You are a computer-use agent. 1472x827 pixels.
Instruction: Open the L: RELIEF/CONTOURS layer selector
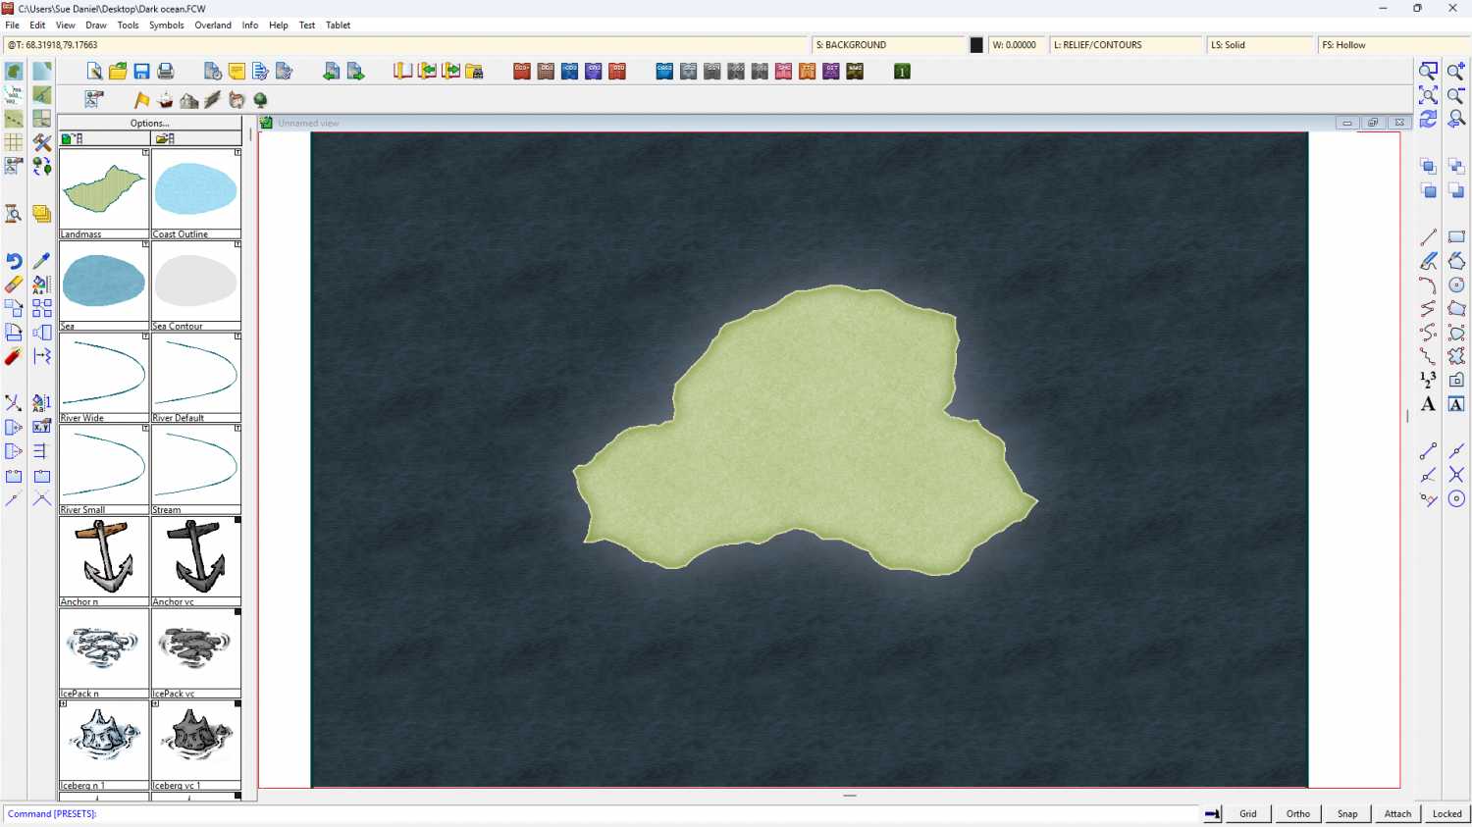(x=1125, y=45)
